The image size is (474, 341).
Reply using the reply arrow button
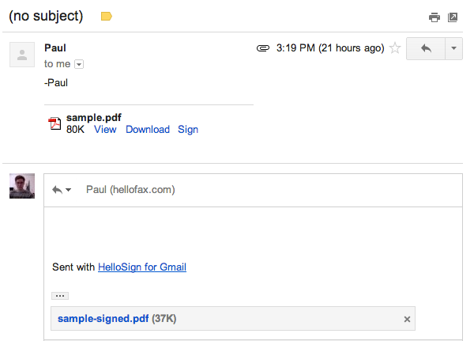pyautogui.click(x=426, y=48)
